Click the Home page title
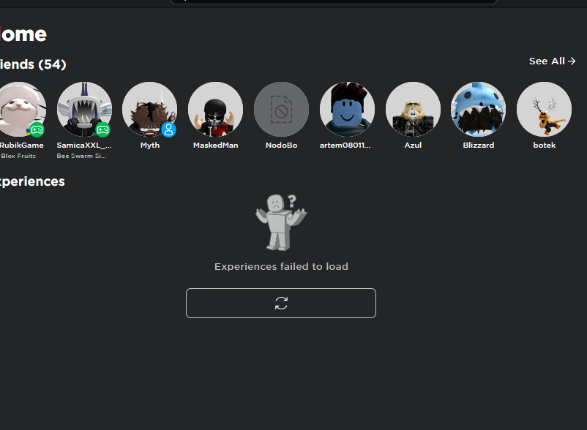The image size is (587, 430). [x=23, y=34]
